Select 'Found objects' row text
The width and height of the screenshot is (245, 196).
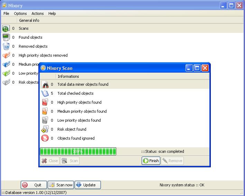point(30,37)
